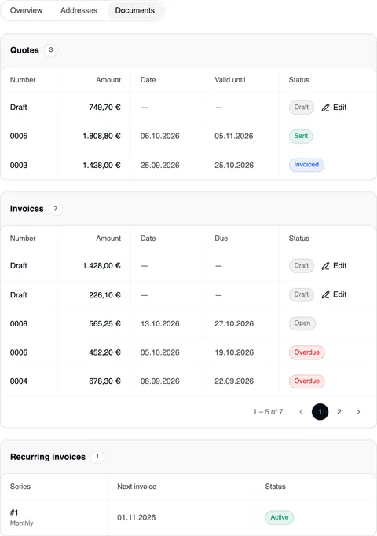Image resolution: width=377 pixels, height=536 pixels.
Task: Click the Open status badge on invoice 0008
Action: click(302, 323)
